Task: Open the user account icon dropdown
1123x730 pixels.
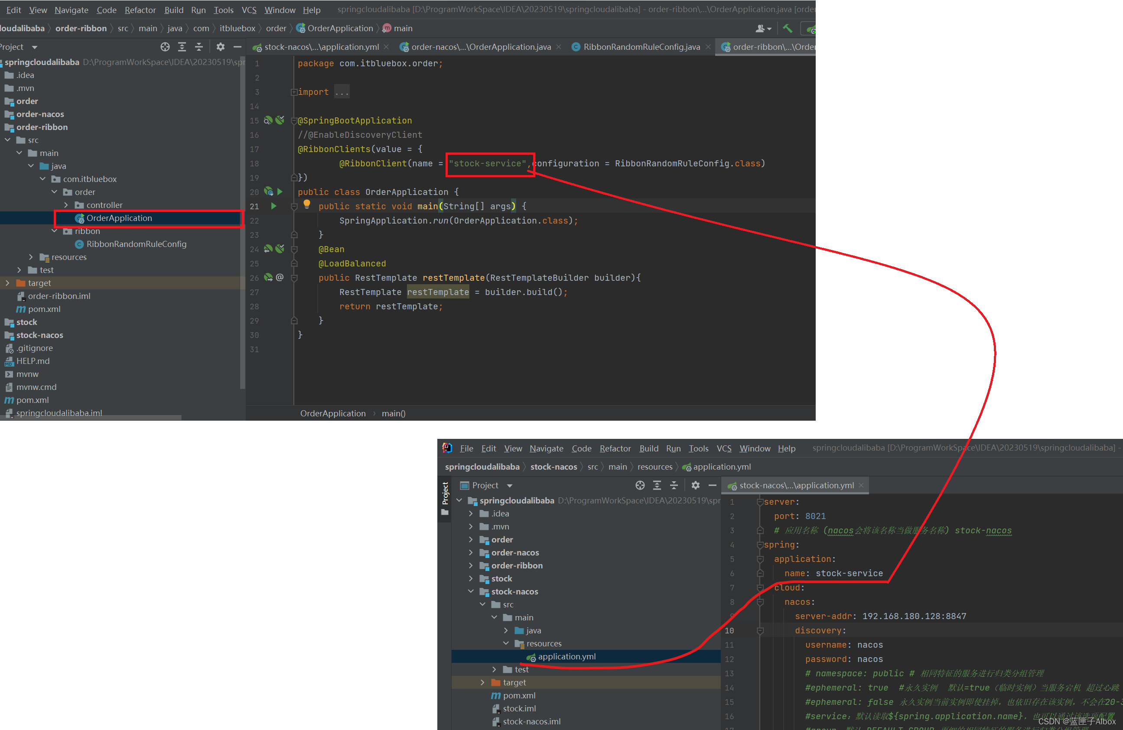Action: pos(763,28)
